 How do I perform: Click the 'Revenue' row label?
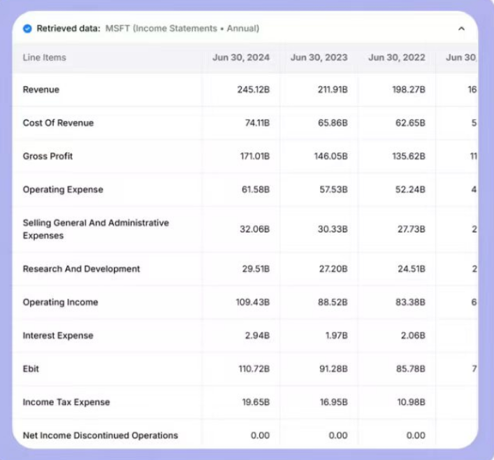tap(41, 89)
